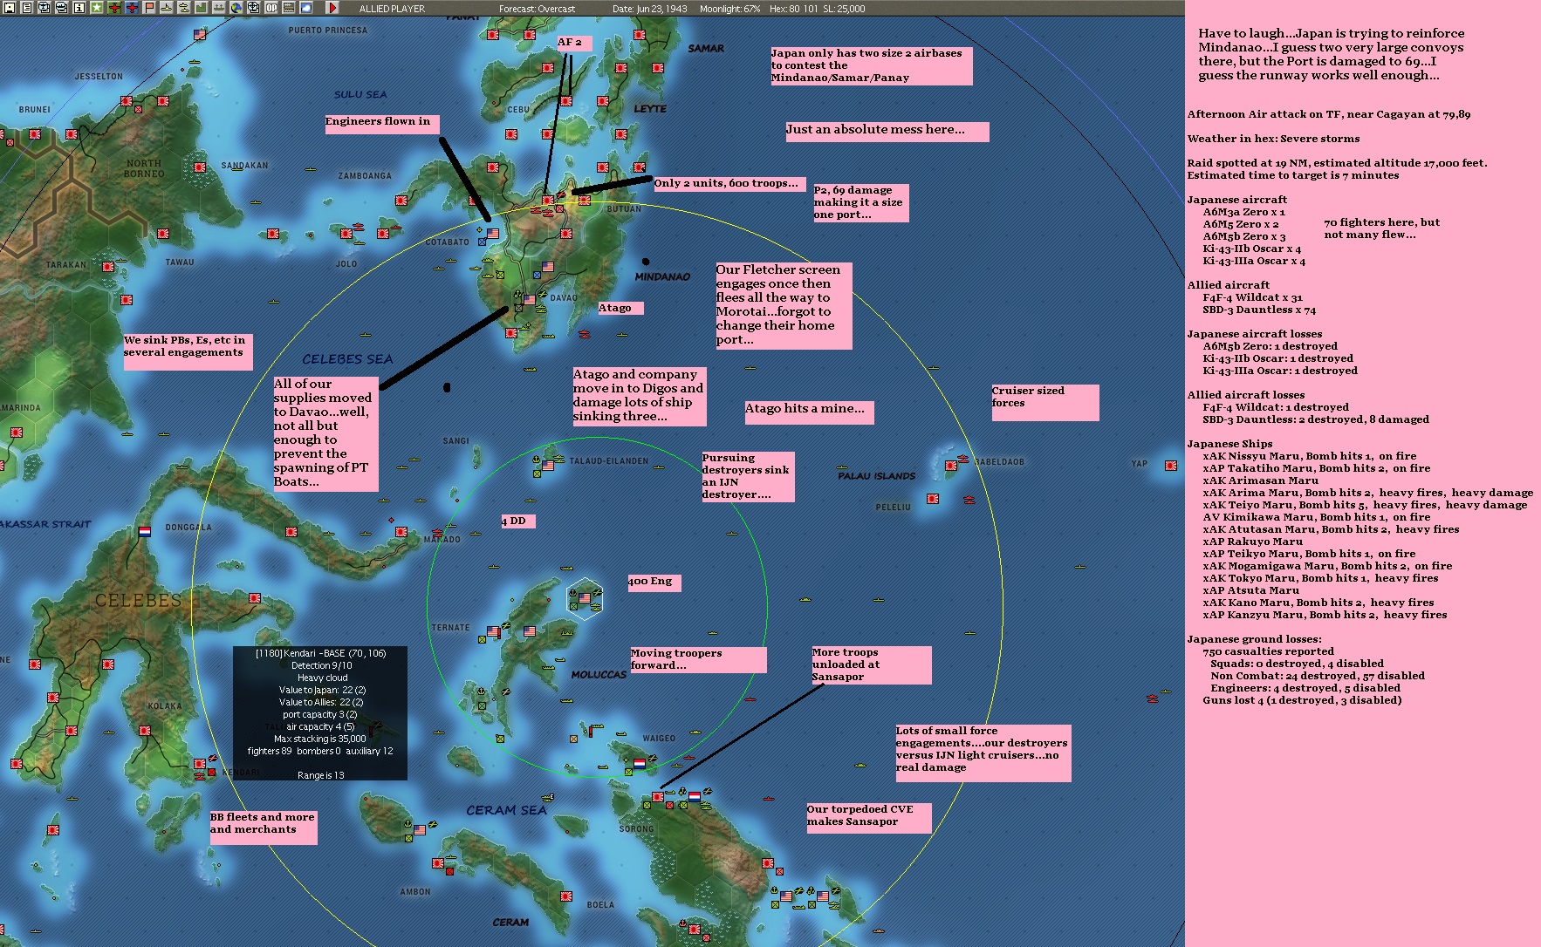Select the red plane on green icon
The image size is (1541, 947).
pyautogui.click(x=114, y=8)
